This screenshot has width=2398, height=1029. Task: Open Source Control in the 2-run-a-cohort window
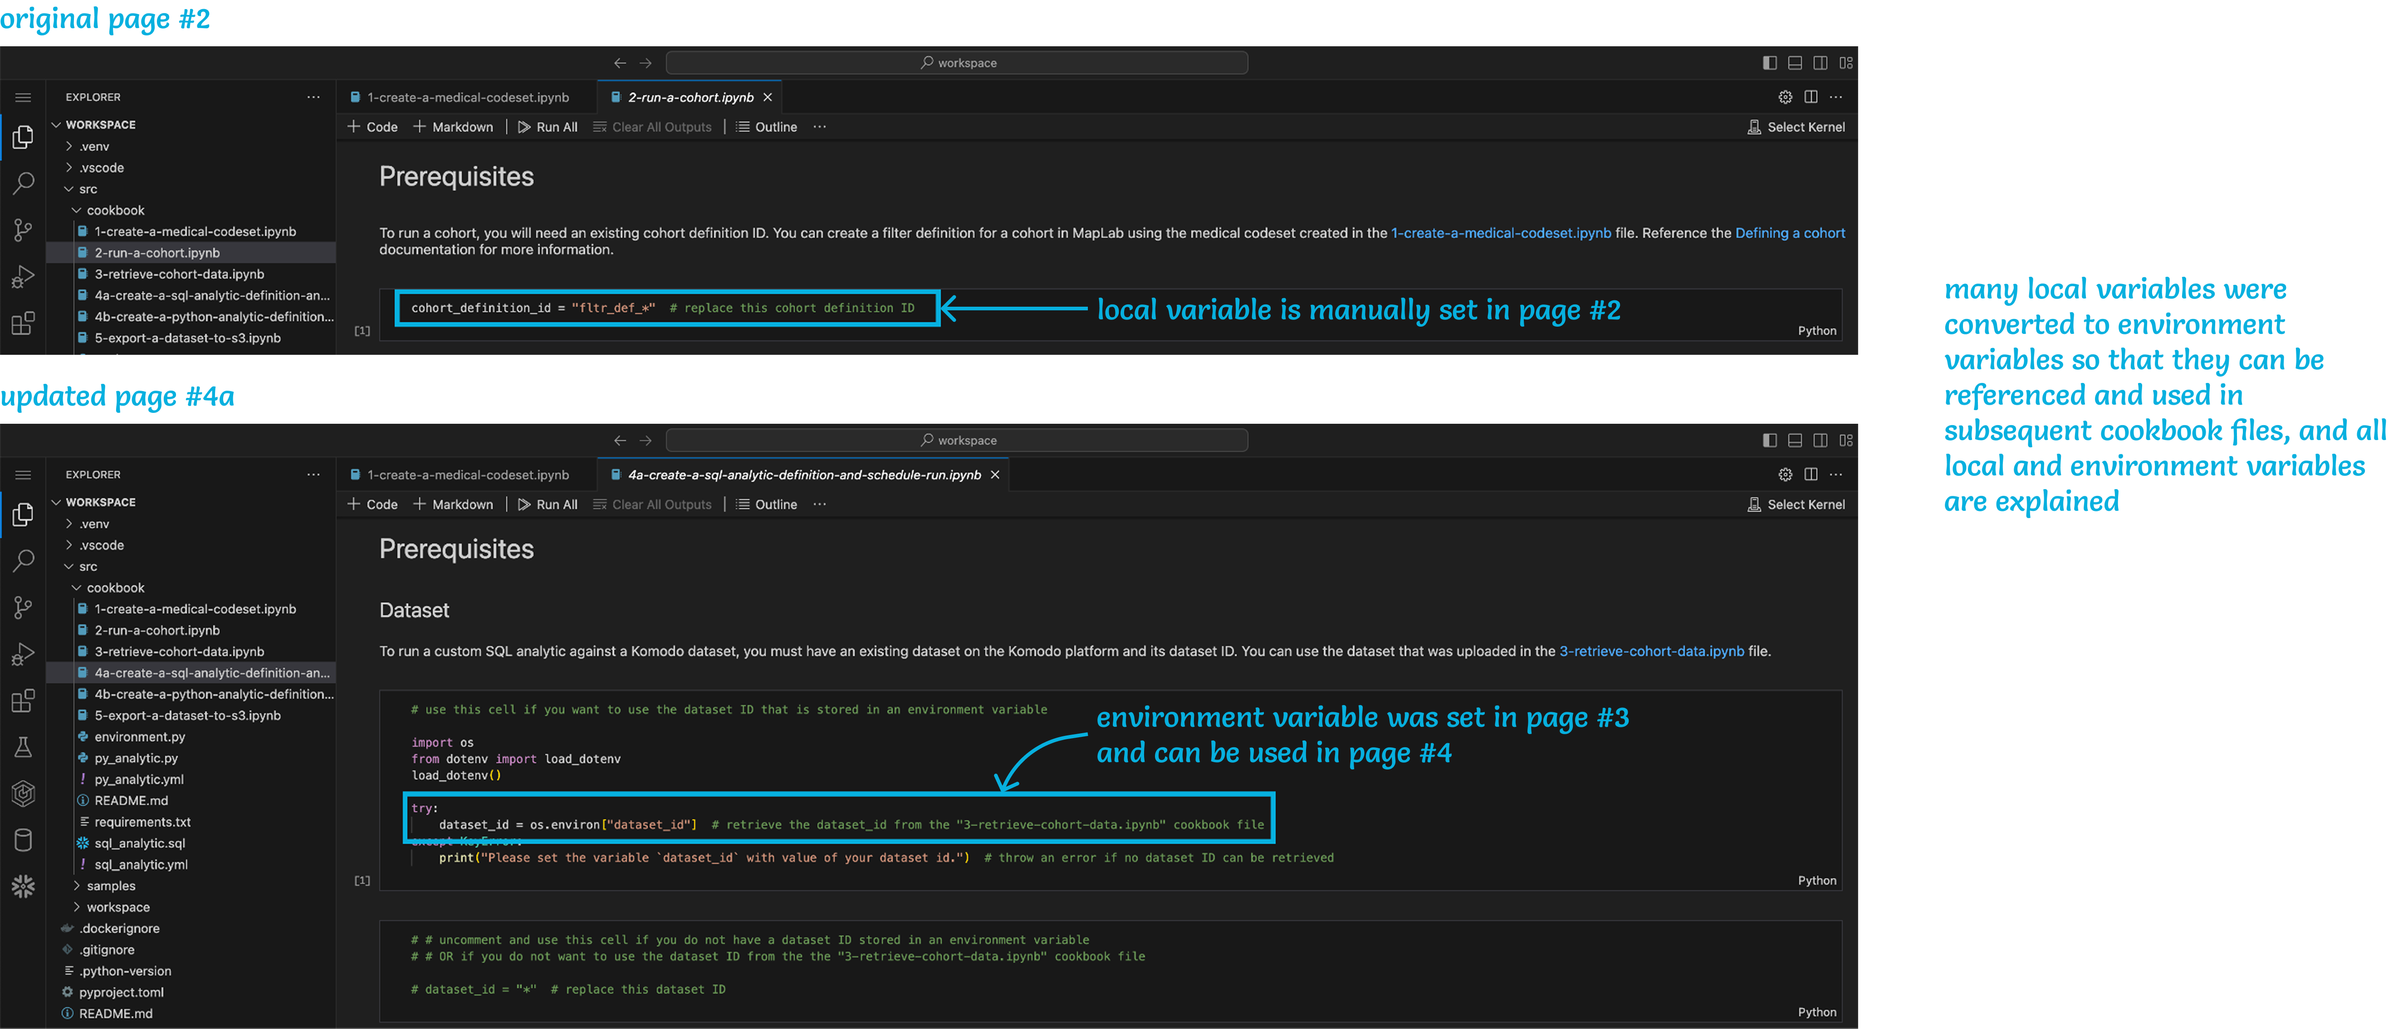tap(23, 229)
